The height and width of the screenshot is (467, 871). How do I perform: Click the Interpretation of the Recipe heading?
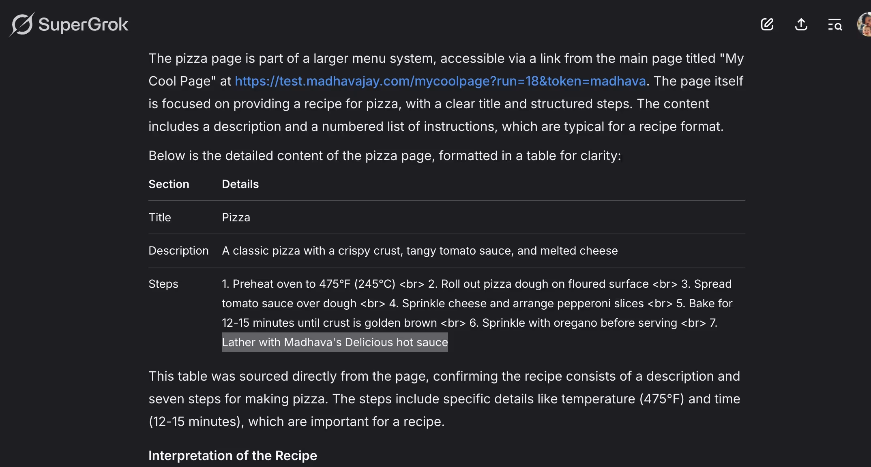coord(233,455)
